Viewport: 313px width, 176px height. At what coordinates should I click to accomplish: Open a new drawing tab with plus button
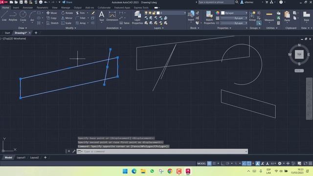click(36, 33)
